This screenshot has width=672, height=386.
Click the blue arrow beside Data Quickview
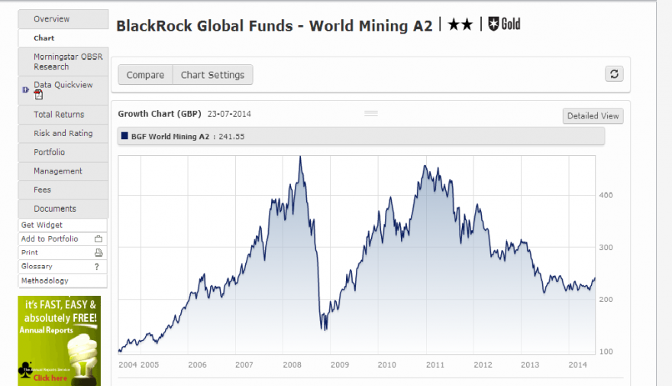[25, 89]
